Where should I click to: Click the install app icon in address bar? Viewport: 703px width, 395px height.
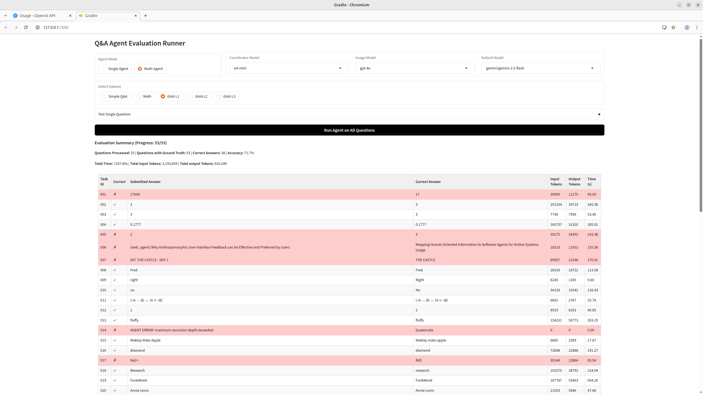pyautogui.click(x=664, y=27)
